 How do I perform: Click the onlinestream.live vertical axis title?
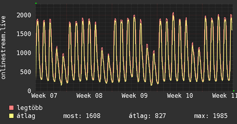(3, 48)
